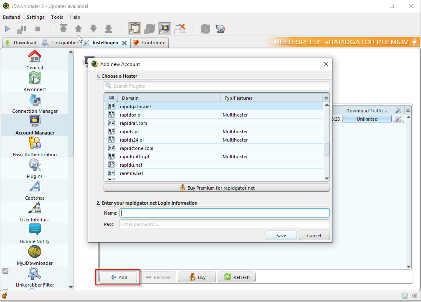Image resolution: width=421 pixels, height=302 pixels.
Task: Open Reconnect settings in sidebar
Action: (x=35, y=81)
